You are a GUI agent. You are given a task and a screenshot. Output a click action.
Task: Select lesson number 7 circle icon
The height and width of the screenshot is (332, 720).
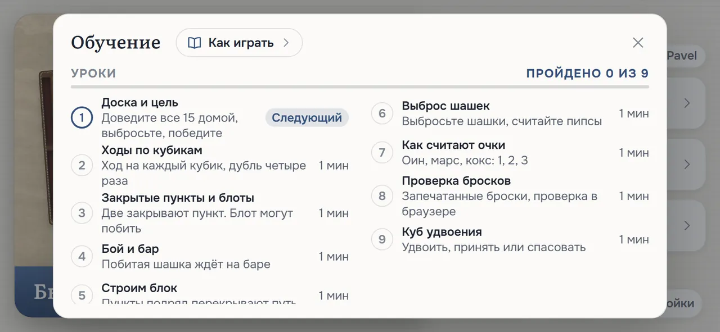click(x=382, y=152)
